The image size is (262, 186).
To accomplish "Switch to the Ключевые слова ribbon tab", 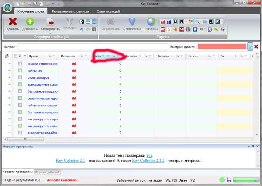I will tap(31, 11).
